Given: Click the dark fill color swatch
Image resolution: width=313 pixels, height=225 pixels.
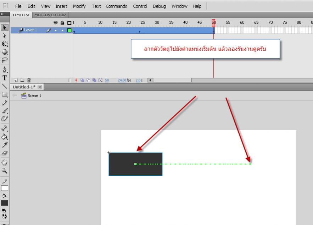Looking at the screenshot, I should (x=4, y=203).
